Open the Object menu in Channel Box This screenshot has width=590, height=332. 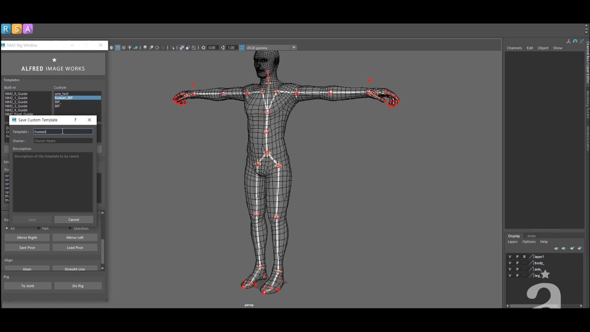543,48
